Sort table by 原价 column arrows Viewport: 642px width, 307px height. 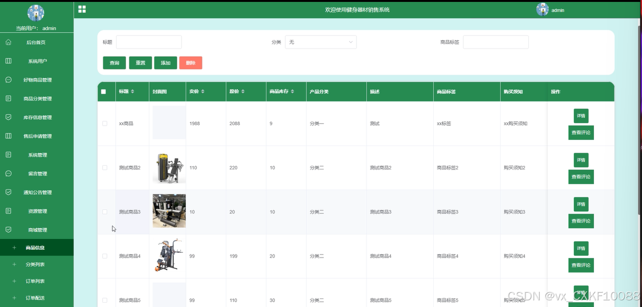pyautogui.click(x=243, y=91)
